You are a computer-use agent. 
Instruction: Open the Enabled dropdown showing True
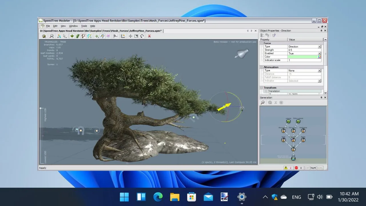point(319,54)
